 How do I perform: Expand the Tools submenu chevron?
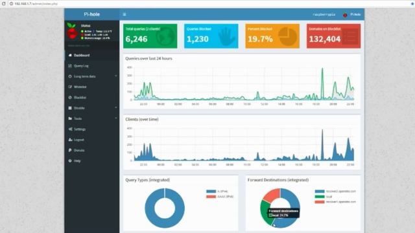(x=116, y=118)
